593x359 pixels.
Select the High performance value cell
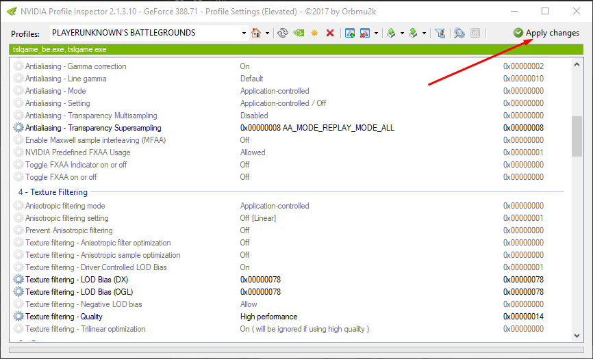coord(268,317)
